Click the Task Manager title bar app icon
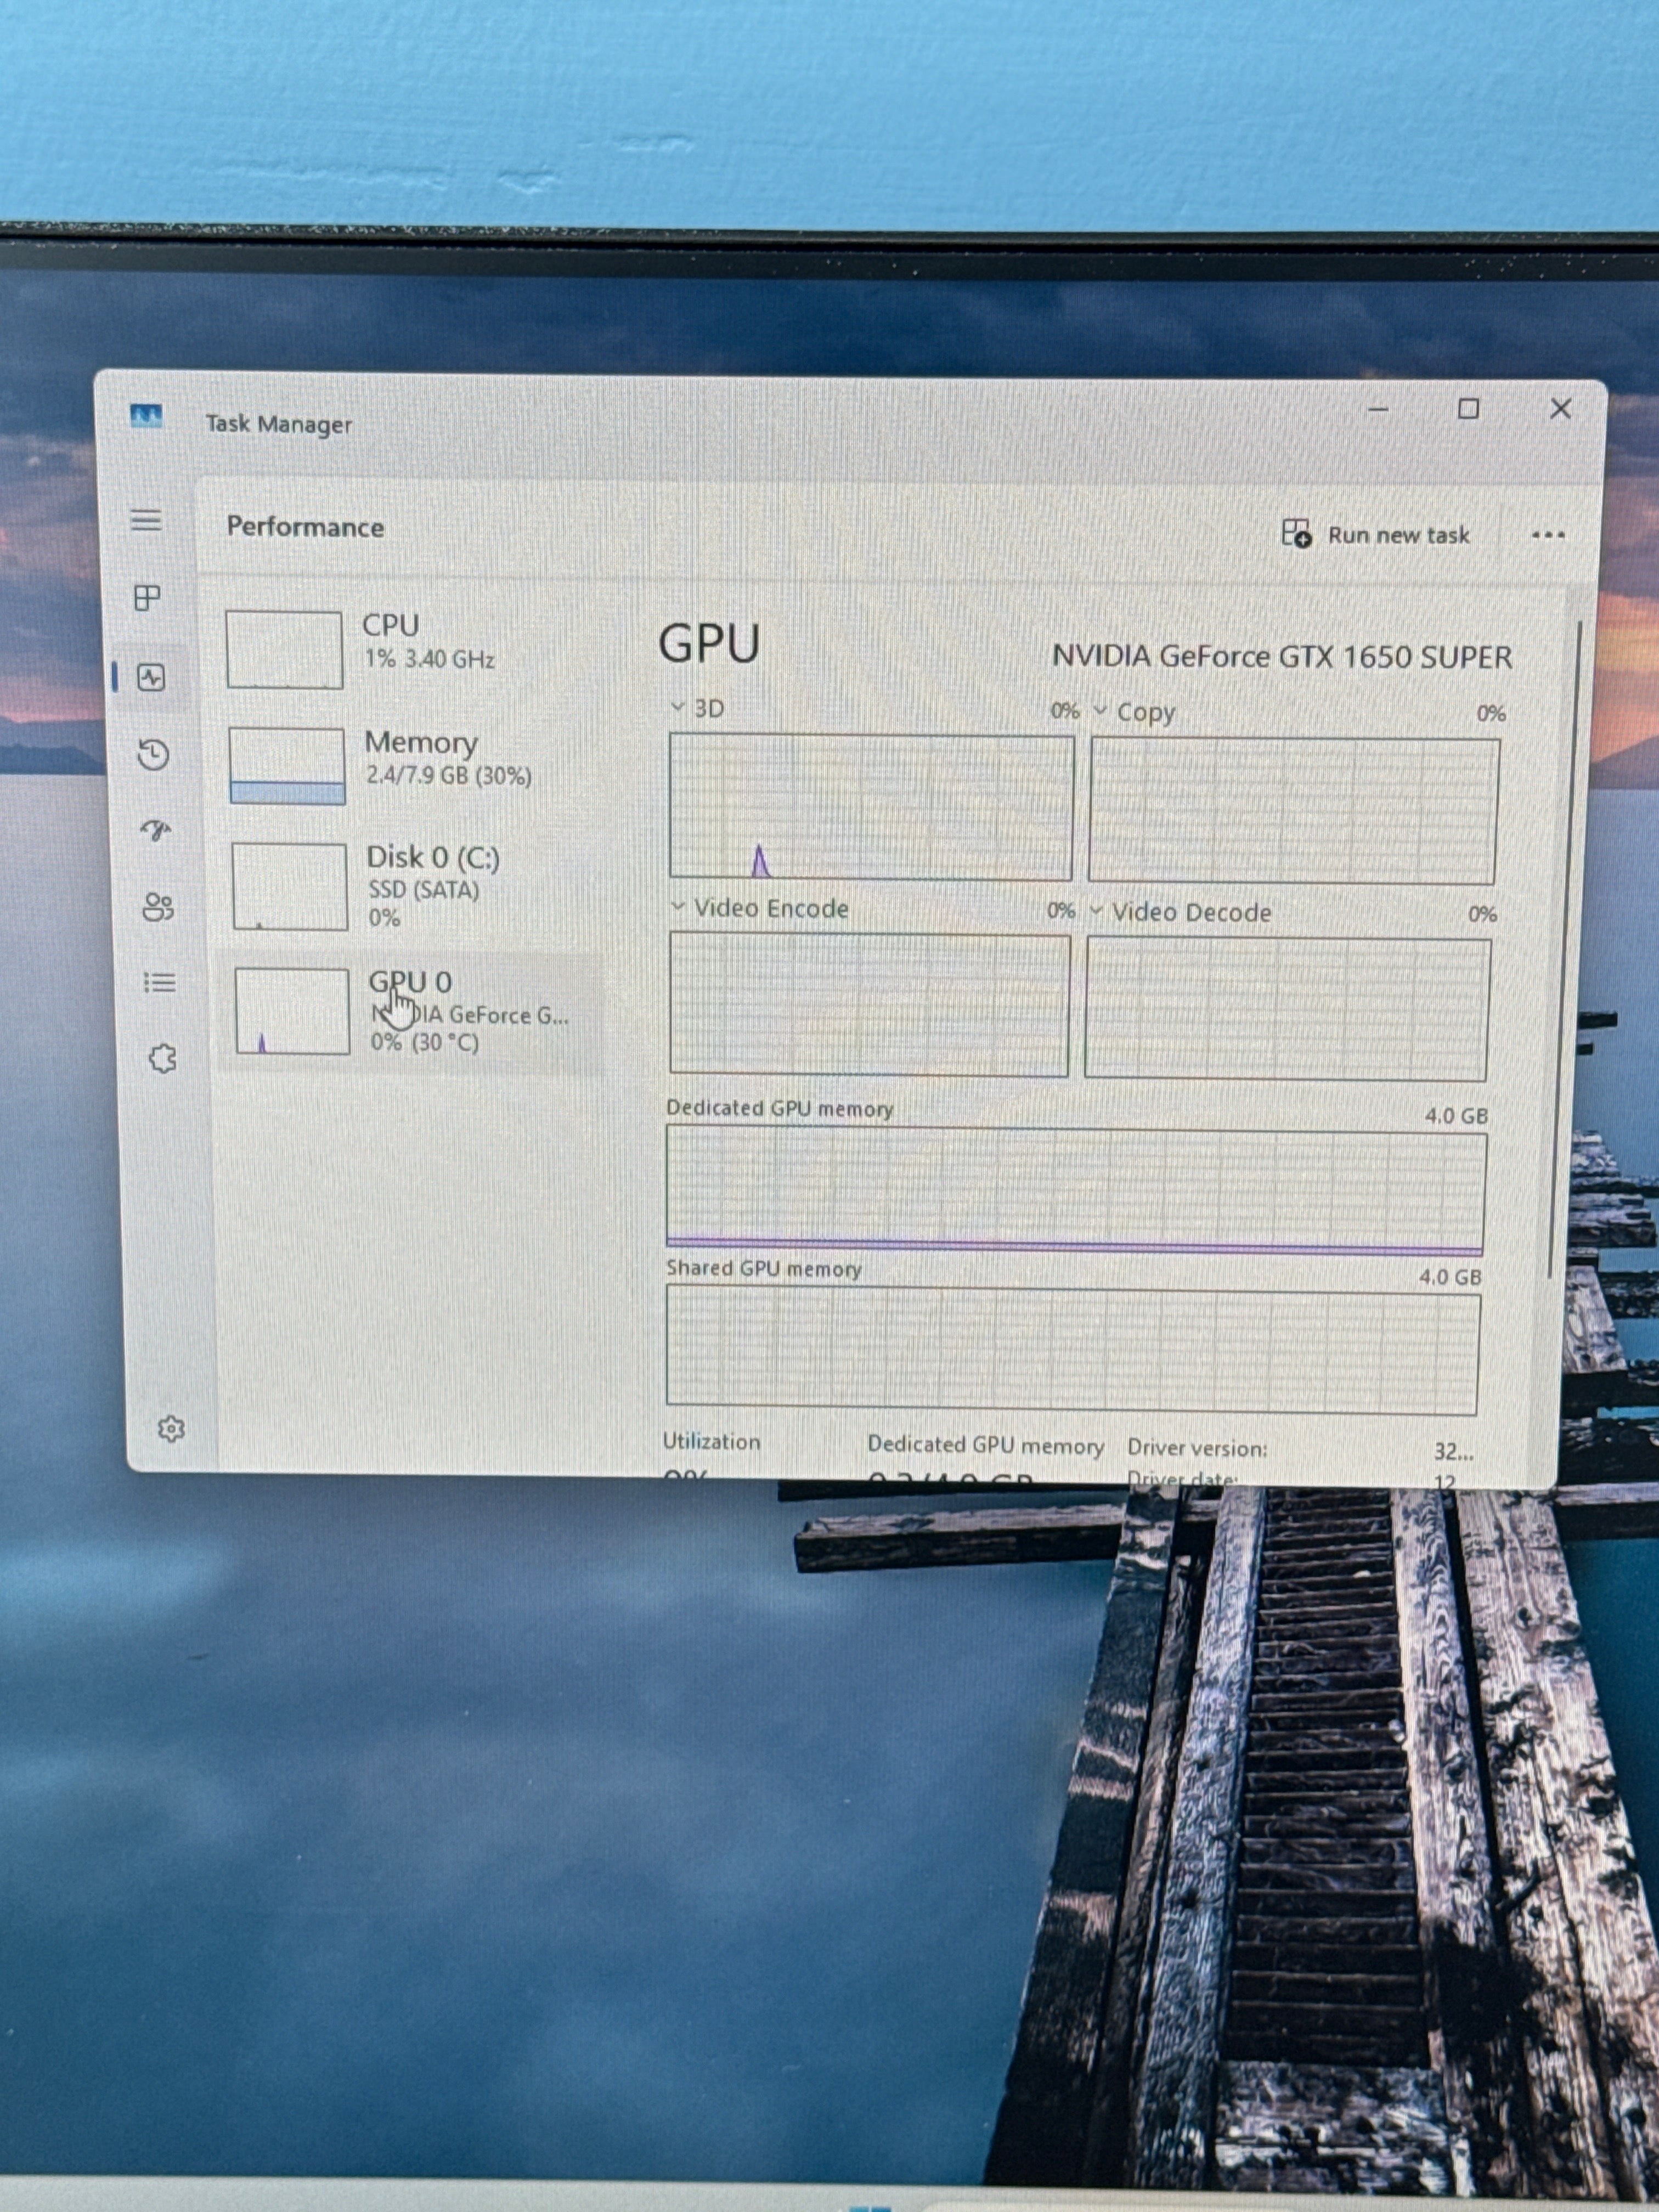 [146, 416]
